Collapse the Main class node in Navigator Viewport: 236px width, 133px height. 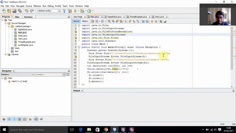click(3, 78)
